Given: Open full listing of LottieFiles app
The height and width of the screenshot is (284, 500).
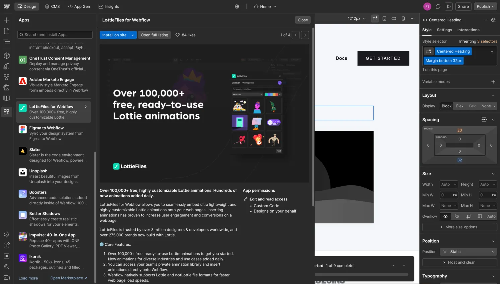Looking at the screenshot, I should click(154, 35).
